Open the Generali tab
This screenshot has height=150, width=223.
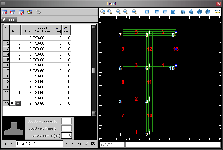point(9,19)
